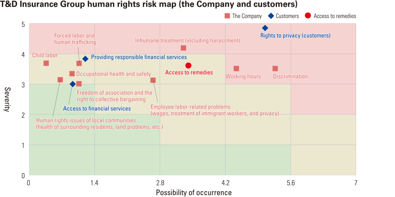Select the Inhumane treatment square marker
The width and height of the screenshot is (395, 197).
[183, 48]
